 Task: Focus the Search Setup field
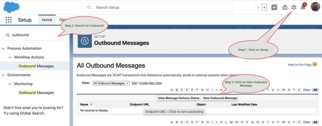coord(157,8)
